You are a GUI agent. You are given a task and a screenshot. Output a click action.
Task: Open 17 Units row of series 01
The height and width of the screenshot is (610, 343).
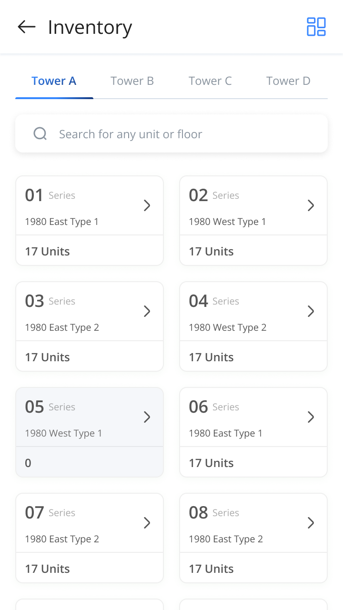(90, 251)
